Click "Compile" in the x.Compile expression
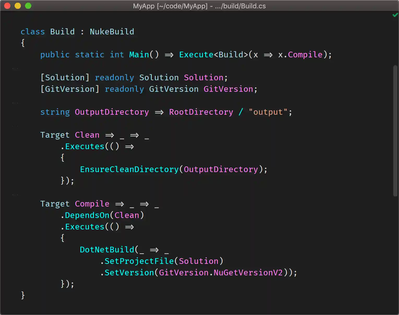Image resolution: width=399 pixels, height=315 pixels. click(305, 55)
